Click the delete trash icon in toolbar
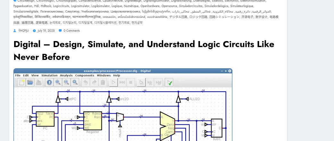Image resolution: width=334 pixels, height=141 pixels. pyautogui.click(x=103, y=82)
